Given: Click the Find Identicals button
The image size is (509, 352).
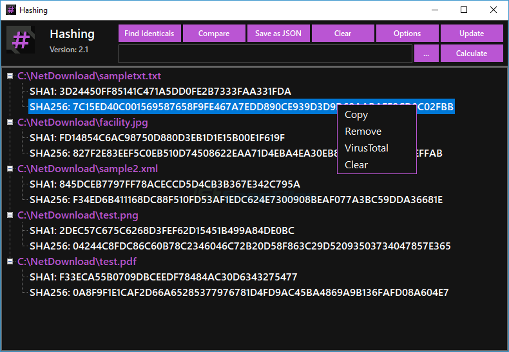Looking at the screenshot, I should [149, 34].
